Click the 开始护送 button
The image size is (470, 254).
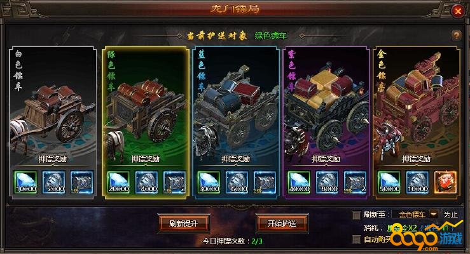(282, 224)
